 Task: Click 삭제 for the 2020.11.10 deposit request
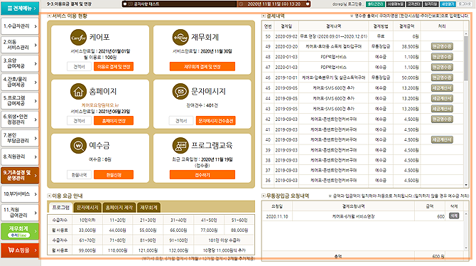(x=454, y=216)
